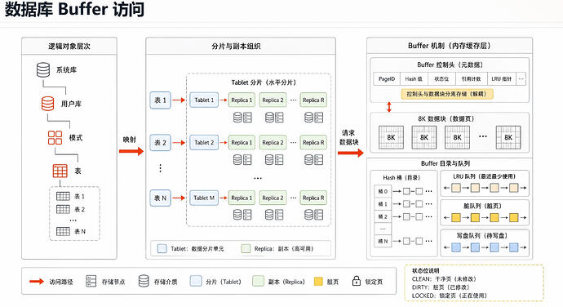563x307 pixels.
Task: Click the 数据库 Buffer 访问 page title
Action: click(74, 9)
